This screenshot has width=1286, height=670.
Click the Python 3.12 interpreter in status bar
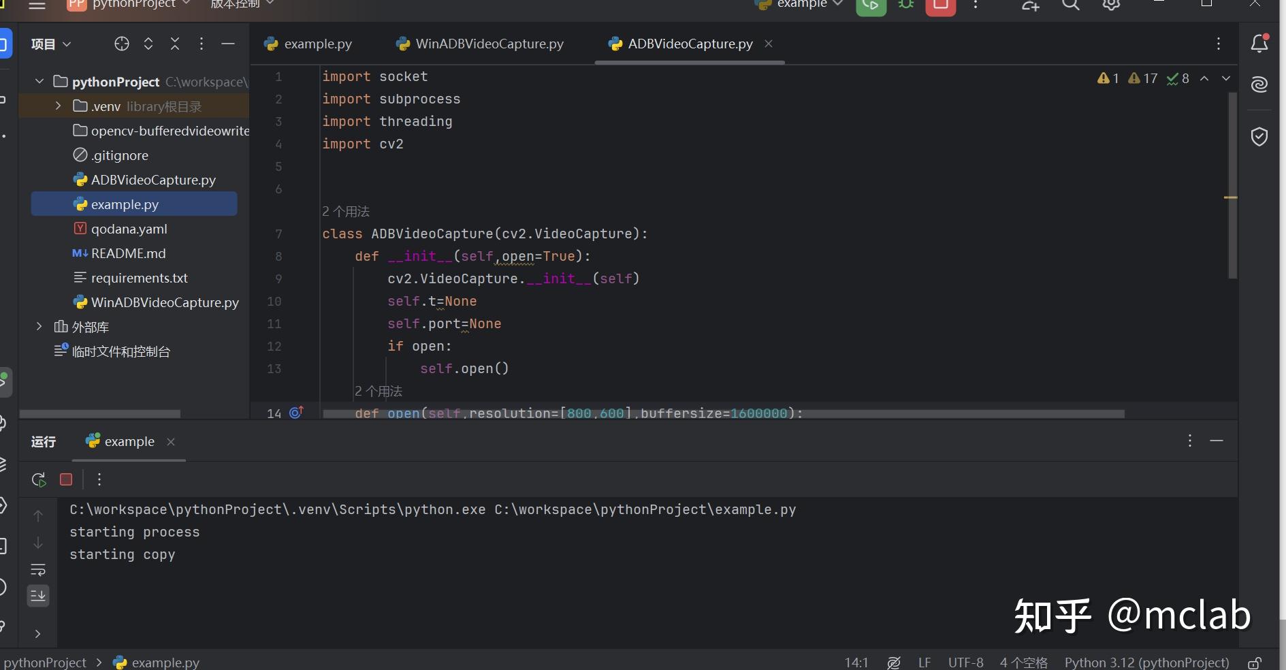pos(1146,663)
